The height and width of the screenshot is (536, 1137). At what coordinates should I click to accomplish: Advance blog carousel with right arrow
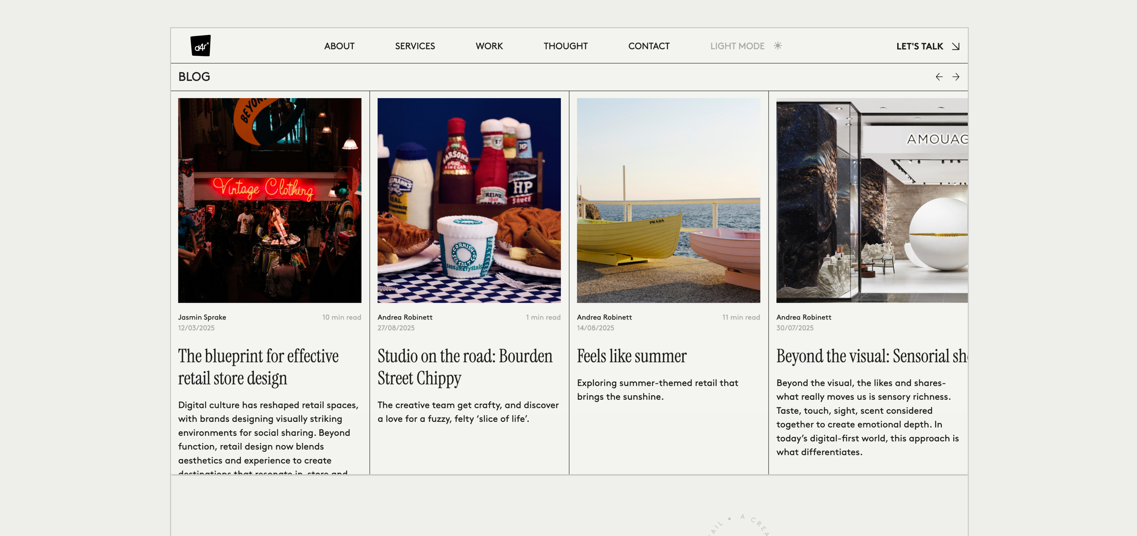coord(956,77)
